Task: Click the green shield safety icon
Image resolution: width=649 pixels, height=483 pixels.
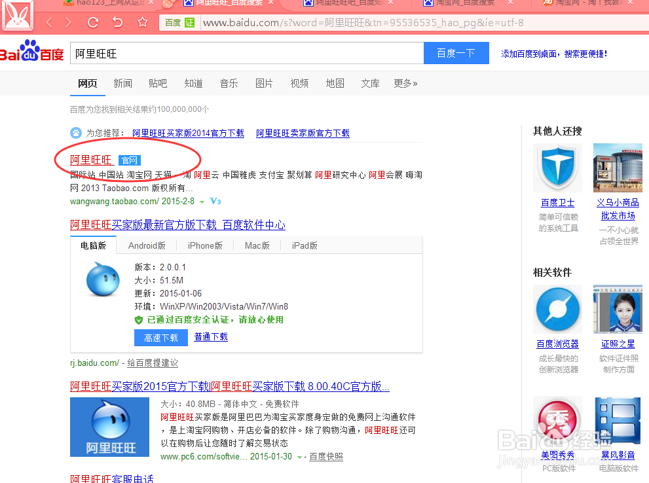Action: pyautogui.click(x=139, y=319)
